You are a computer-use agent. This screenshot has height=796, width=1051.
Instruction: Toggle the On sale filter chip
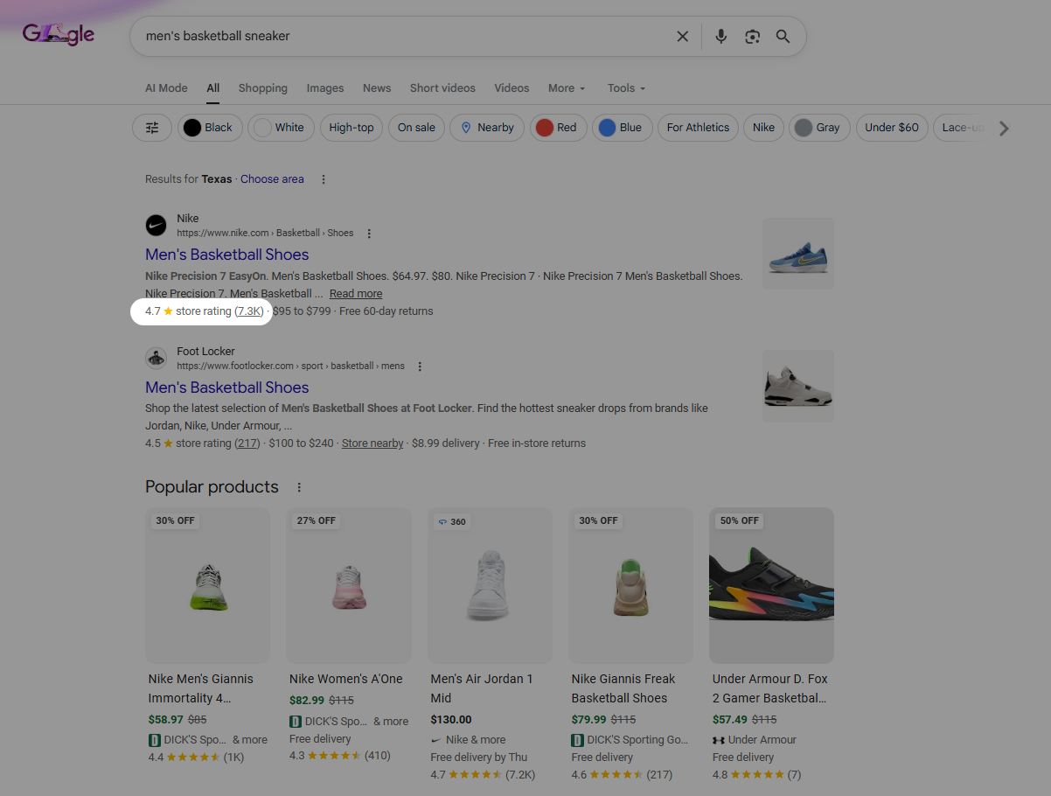pos(416,128)
